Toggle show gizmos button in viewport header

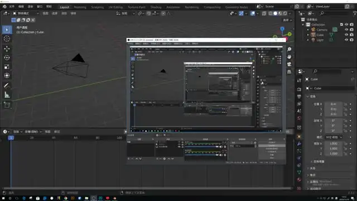coord(241,13)
